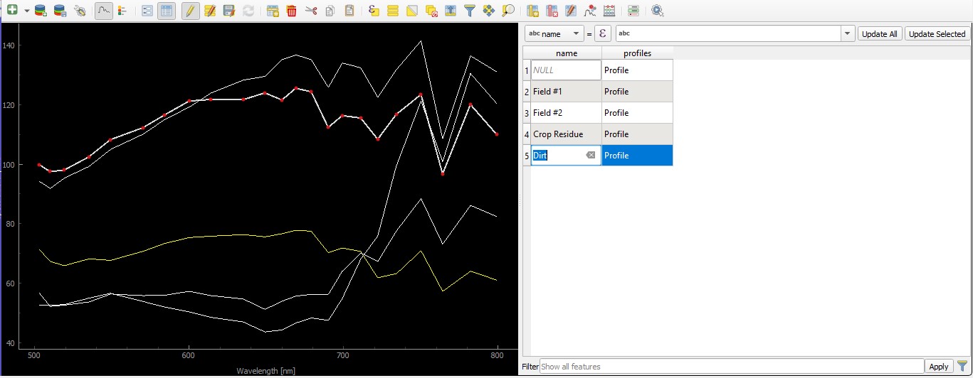973x378 pixels.
Task: Click the red trash delete selected icon
Action: point(291,11)
